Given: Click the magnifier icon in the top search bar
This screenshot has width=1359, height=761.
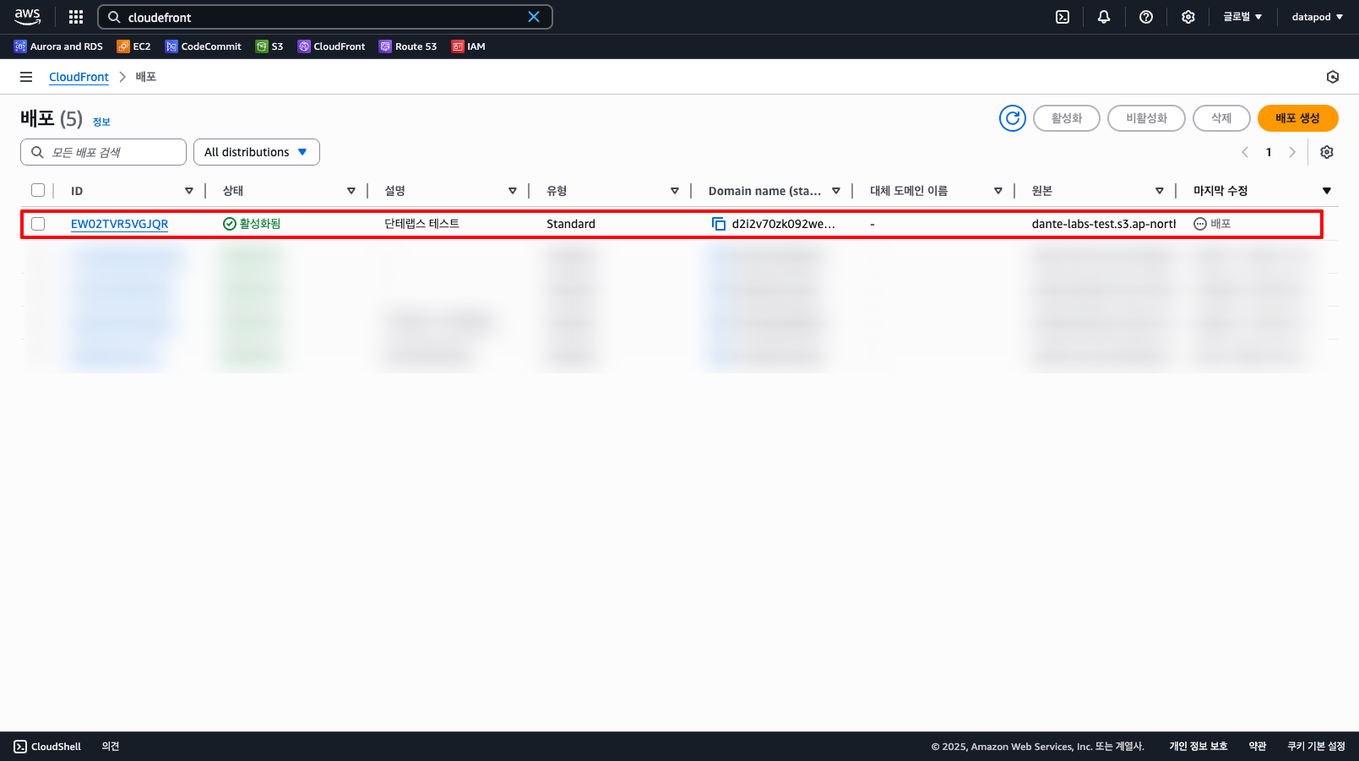Looking at the screenshot, I should [114, 17].
